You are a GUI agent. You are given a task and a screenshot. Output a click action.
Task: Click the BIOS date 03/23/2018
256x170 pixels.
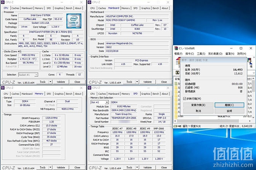[x=112, y=51]
